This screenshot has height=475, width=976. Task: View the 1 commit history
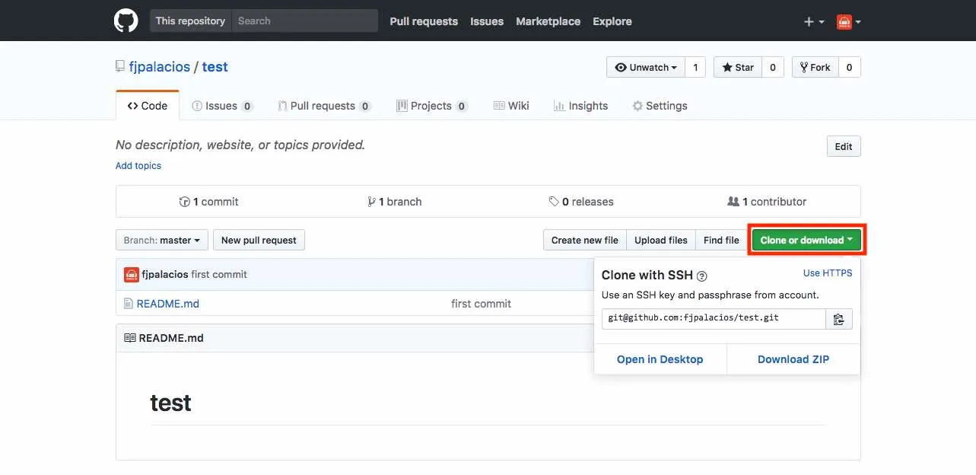click(208, 202)
